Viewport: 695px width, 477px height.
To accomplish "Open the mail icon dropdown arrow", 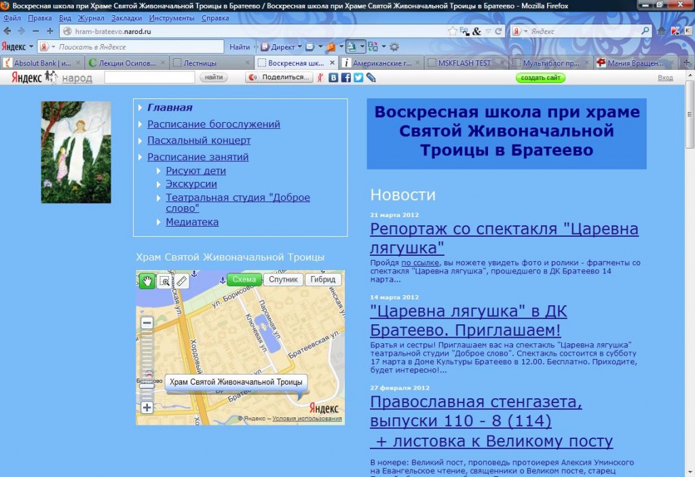I will click(x=320, y=47).
